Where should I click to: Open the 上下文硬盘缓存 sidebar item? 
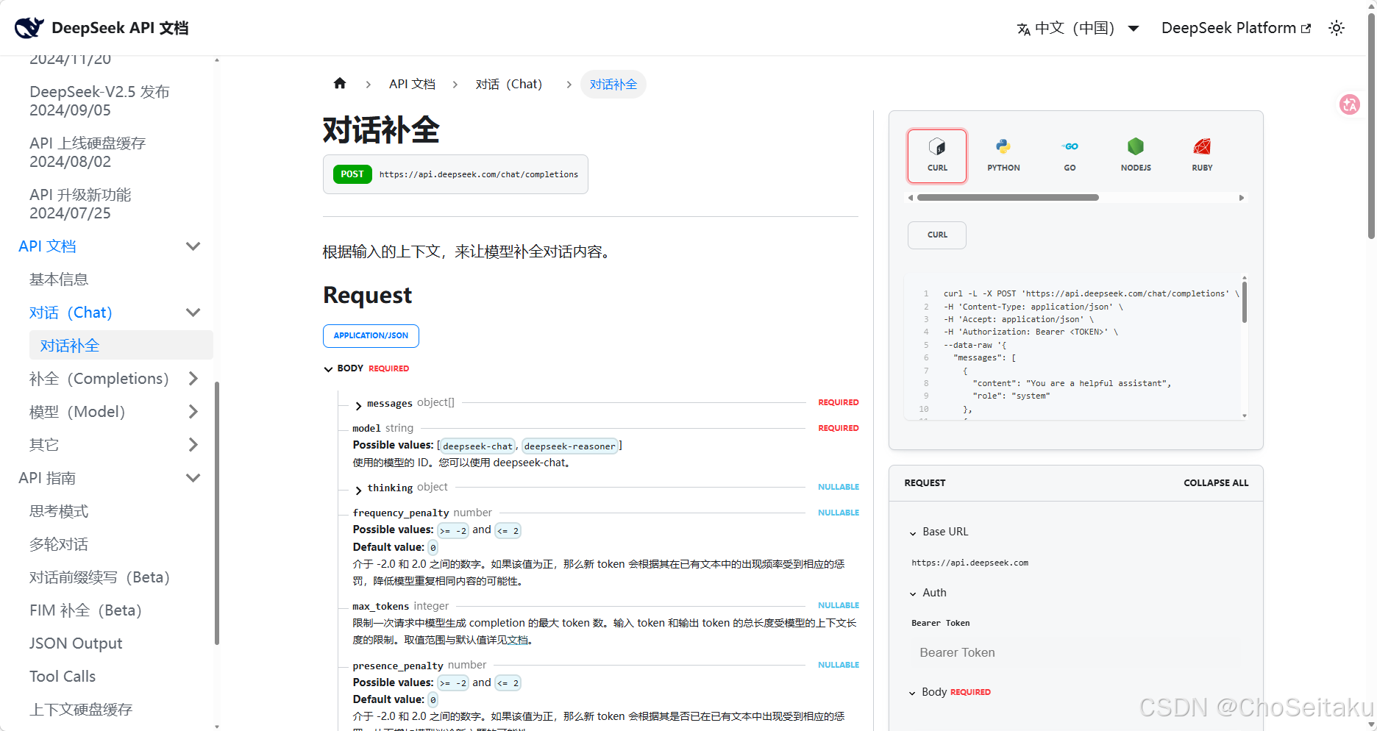(x=81, y=710)
